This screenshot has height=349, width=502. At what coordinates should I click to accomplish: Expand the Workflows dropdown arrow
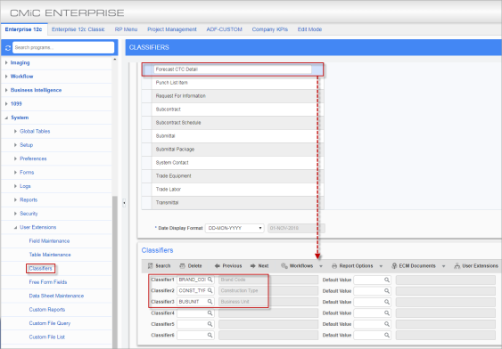click(x=321, y=266)
